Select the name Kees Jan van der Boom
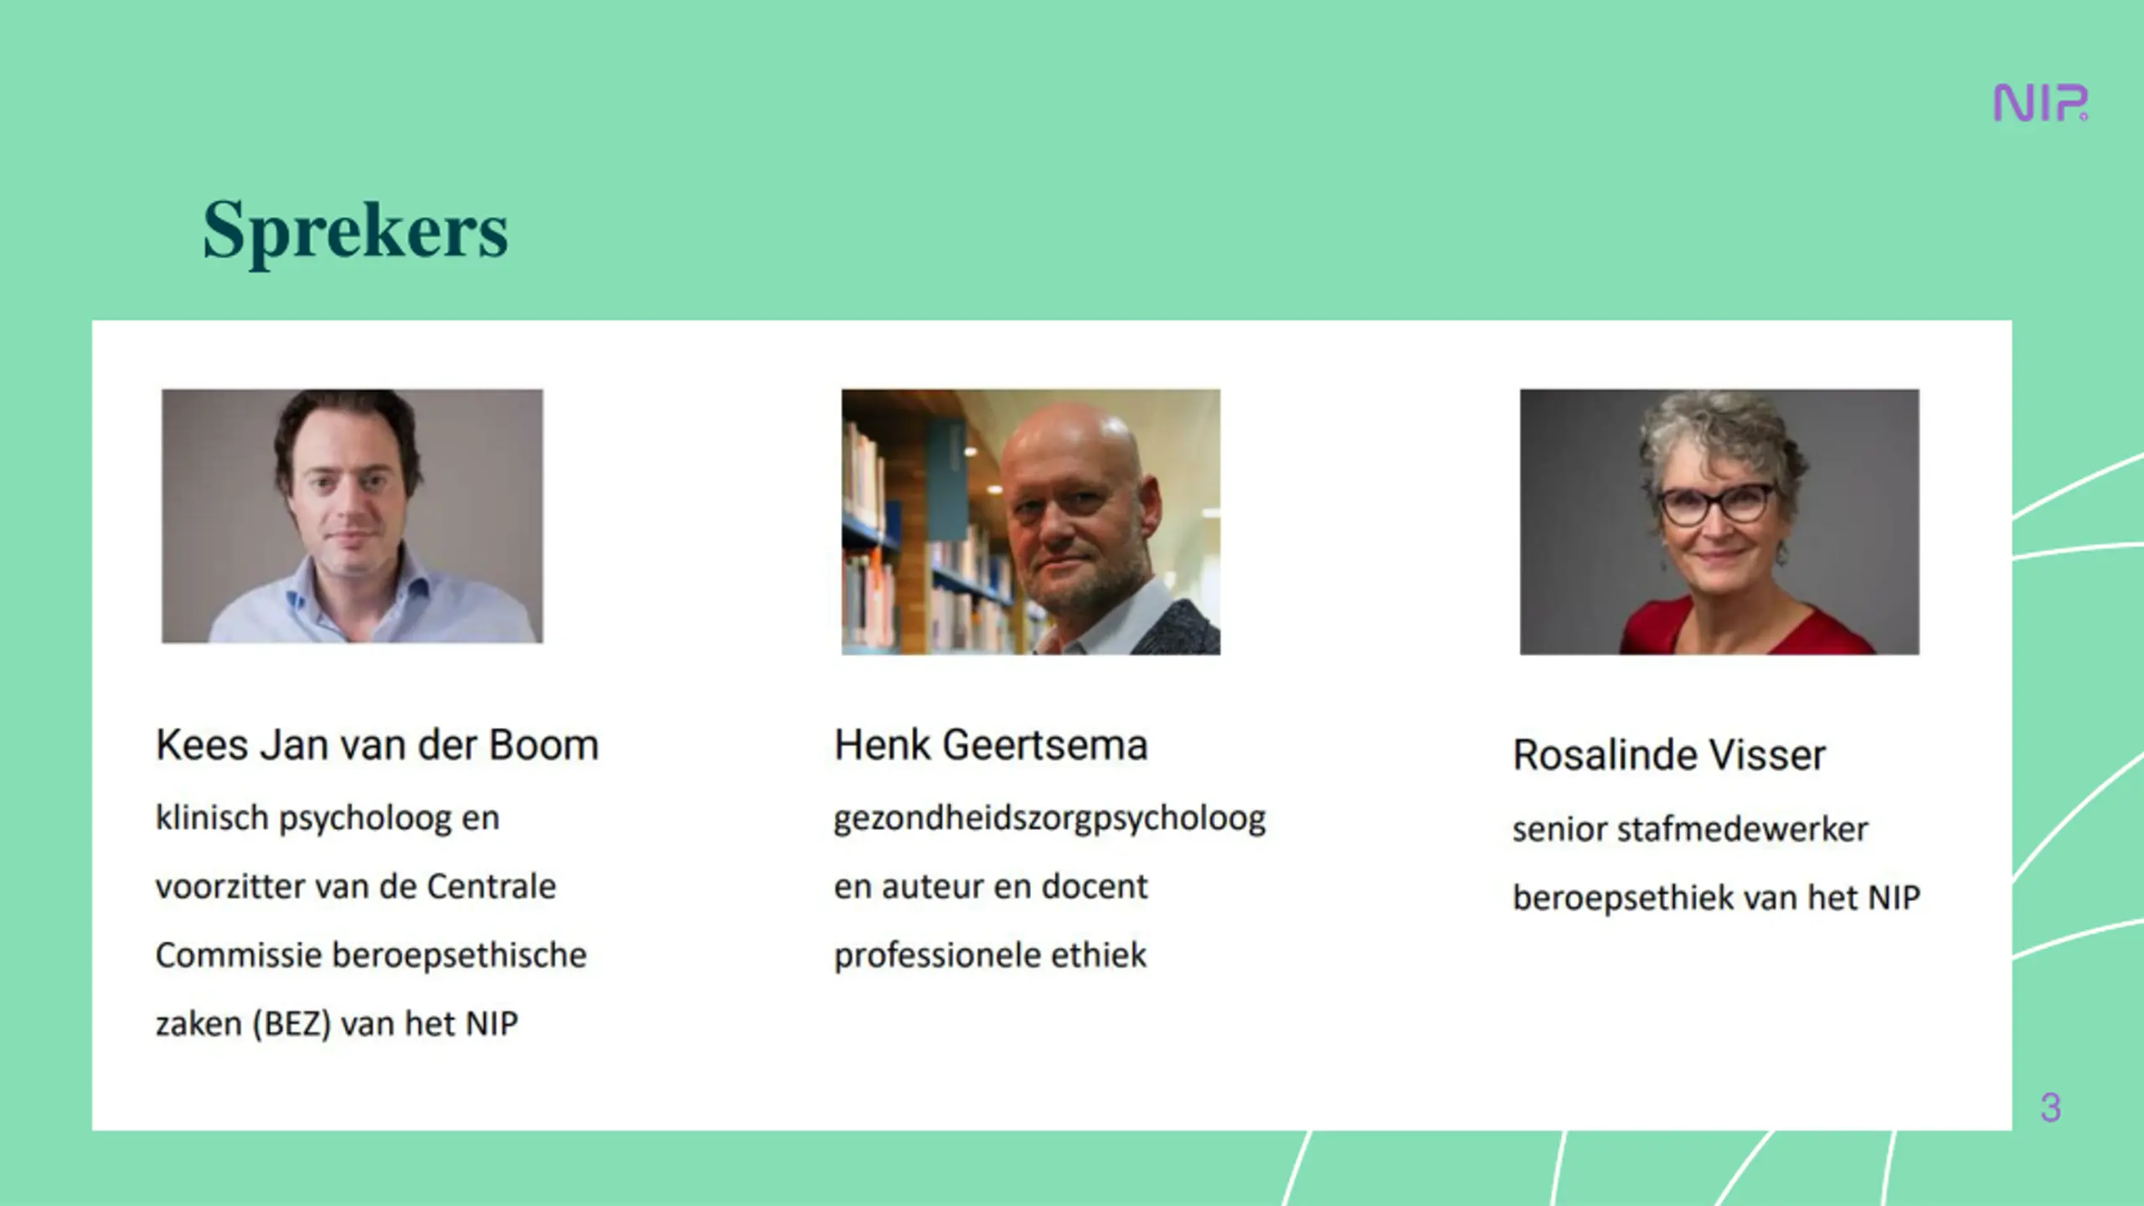 (x=377, y=745)
